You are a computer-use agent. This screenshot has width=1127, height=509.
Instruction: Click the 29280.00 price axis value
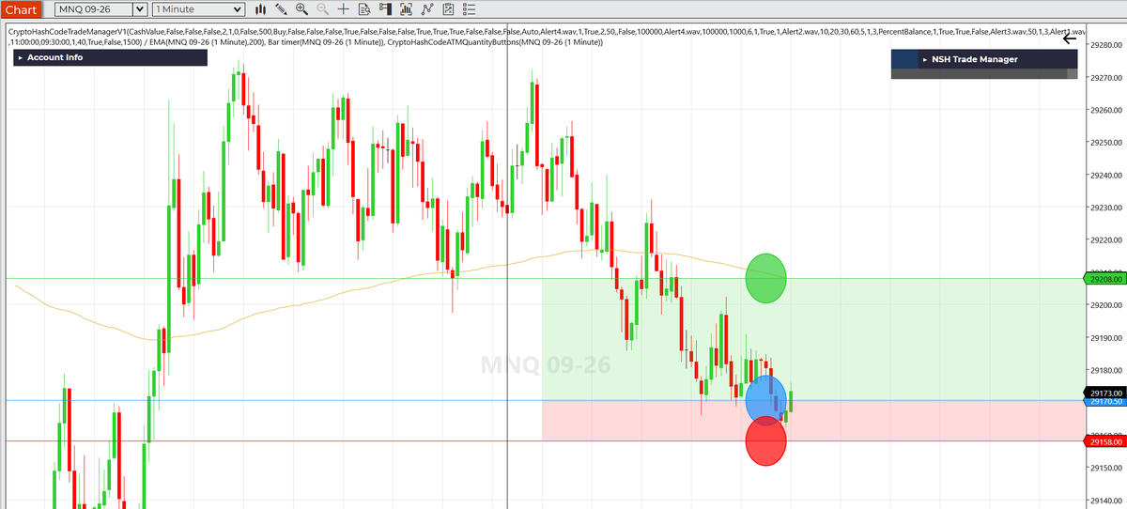[1107, 45]
